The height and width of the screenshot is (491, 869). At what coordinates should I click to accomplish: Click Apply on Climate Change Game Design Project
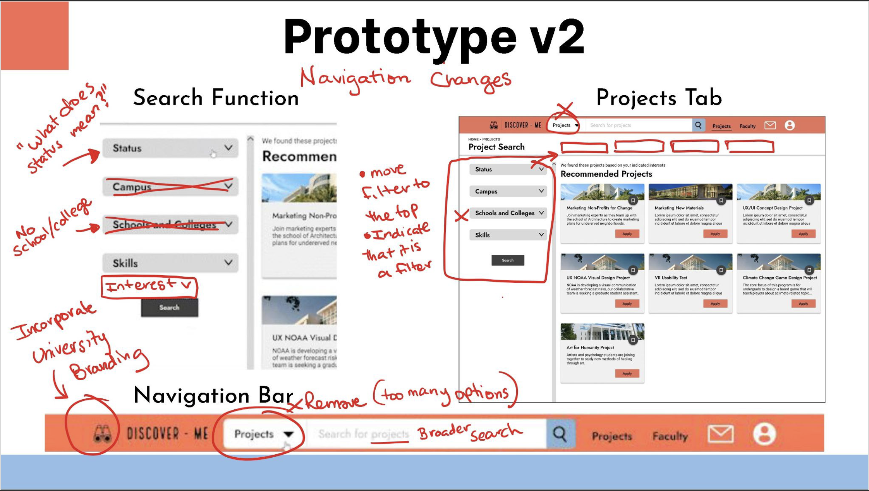tap(803, 304)
